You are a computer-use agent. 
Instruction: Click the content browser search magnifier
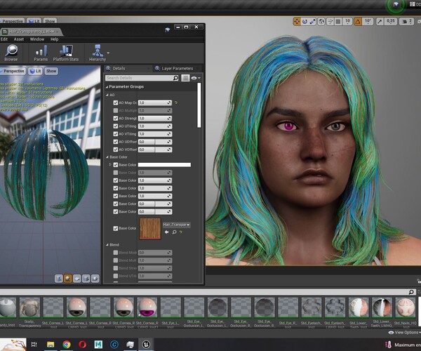(411, 292)
